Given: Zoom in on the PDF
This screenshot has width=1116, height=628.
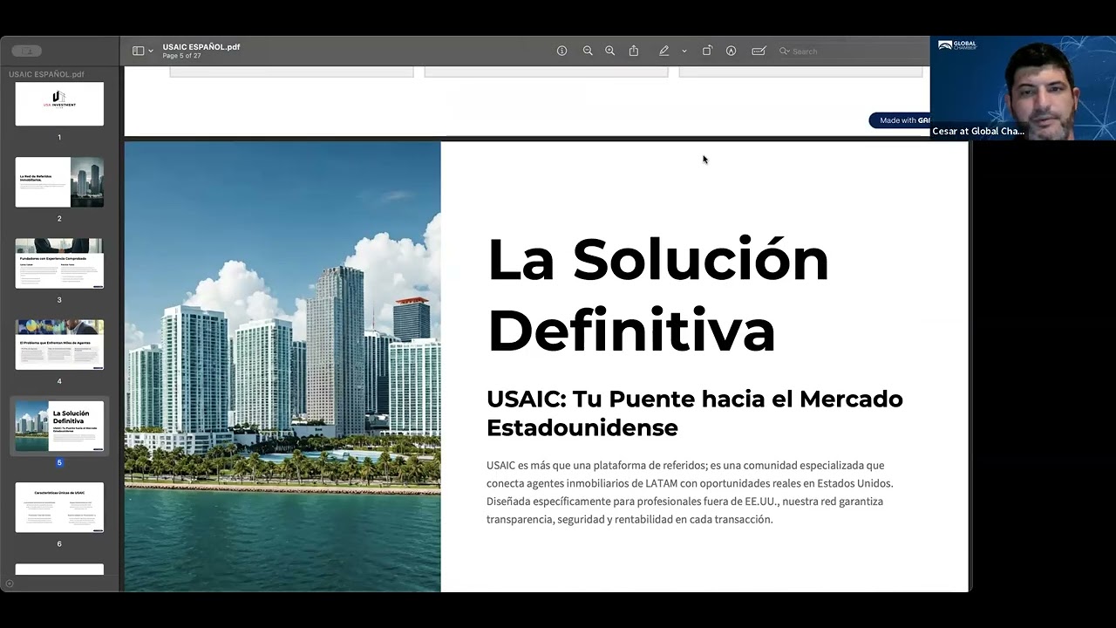Looking at the screenshot, I should 609,51.
